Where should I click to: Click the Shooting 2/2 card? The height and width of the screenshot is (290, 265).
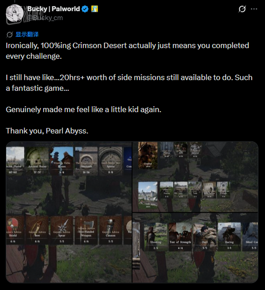coord(155,237)
